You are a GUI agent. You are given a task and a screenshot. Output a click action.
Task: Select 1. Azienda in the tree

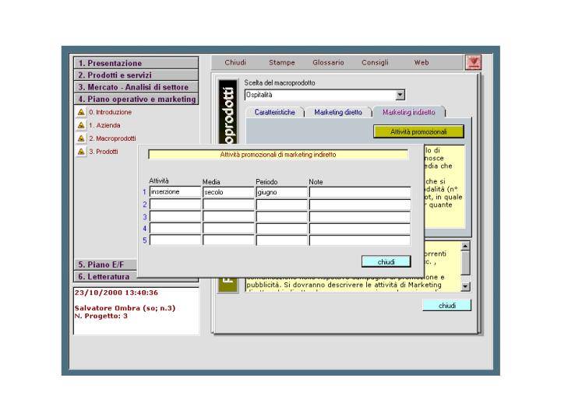104,125
